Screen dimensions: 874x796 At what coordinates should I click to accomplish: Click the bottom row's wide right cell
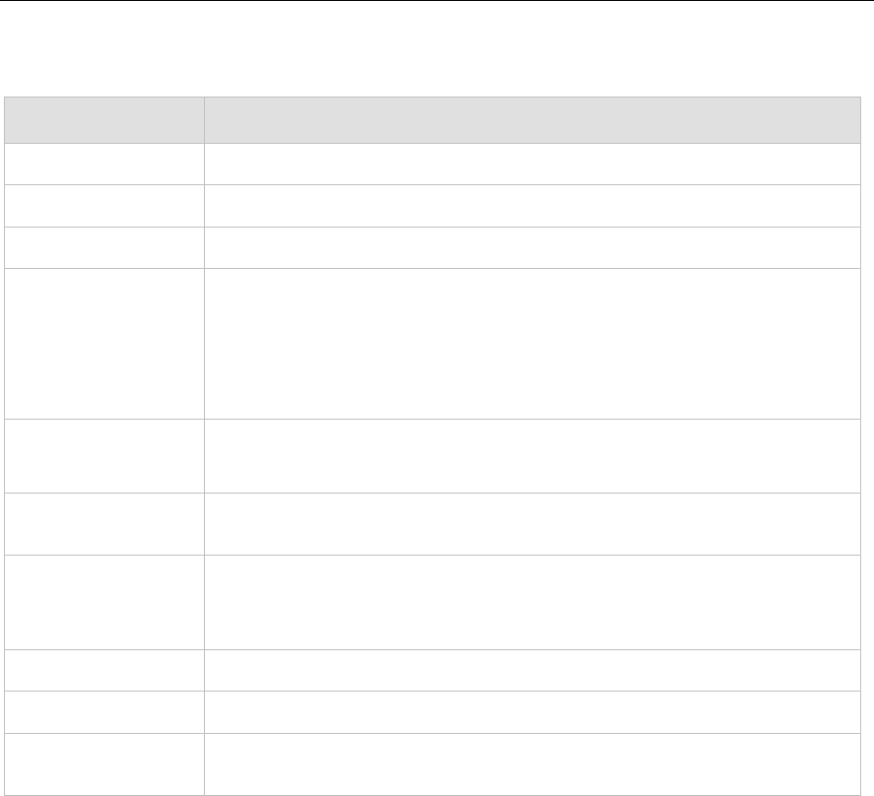[x=532, y=763]
